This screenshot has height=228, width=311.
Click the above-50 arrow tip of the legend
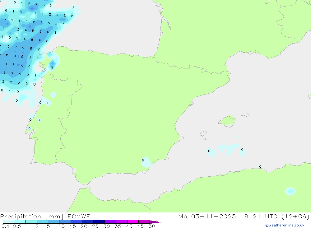click(155, 222)
